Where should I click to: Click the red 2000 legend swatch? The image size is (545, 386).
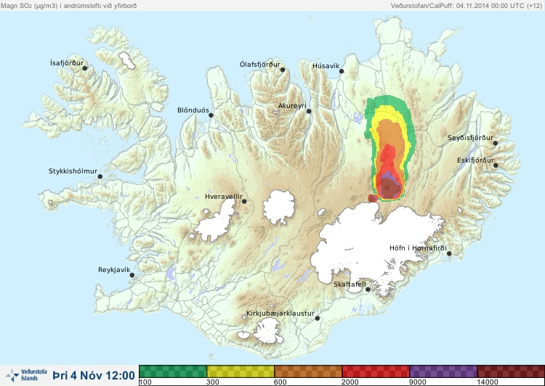pyautogui.click(x=376, y=371)
